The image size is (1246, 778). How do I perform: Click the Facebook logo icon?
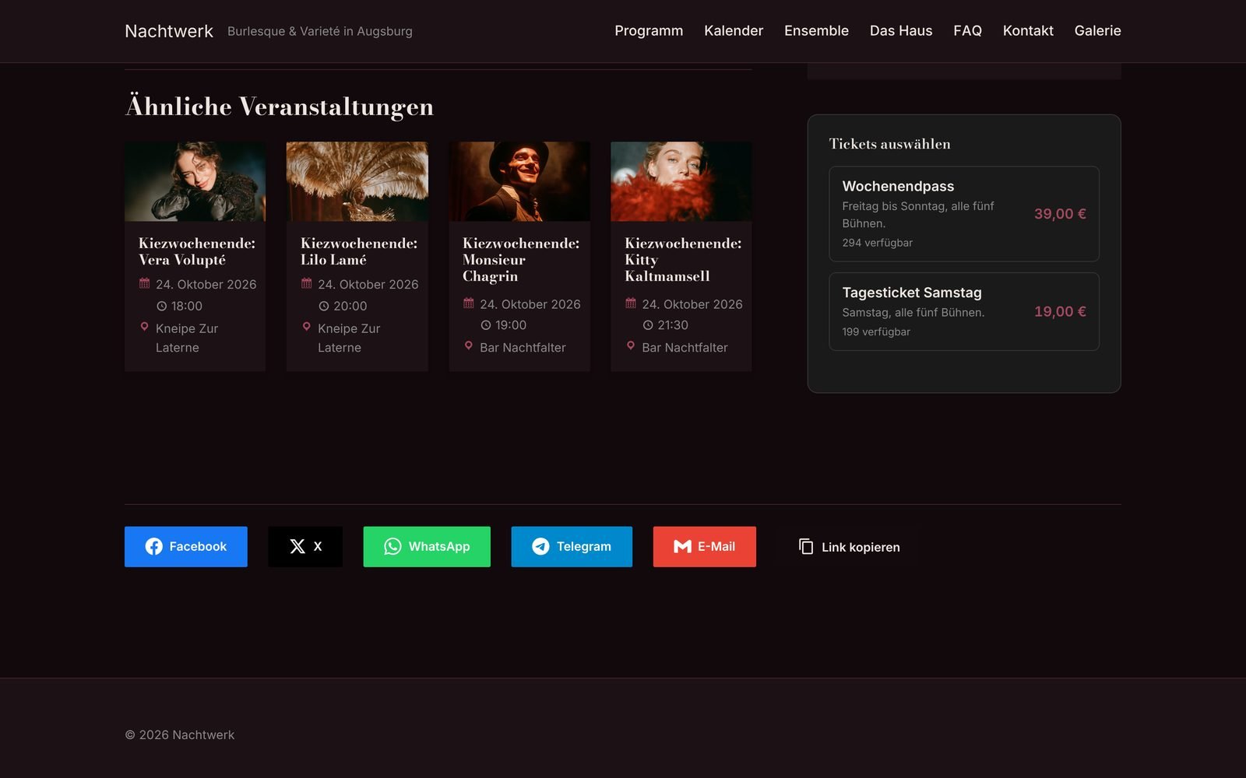pos(154,547)
